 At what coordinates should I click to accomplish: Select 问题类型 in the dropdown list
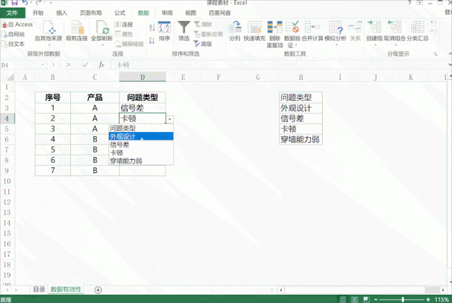pos(141,128)
